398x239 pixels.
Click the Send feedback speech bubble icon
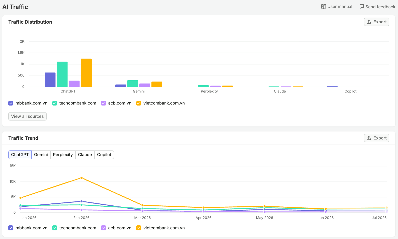[x=362, y=7]
